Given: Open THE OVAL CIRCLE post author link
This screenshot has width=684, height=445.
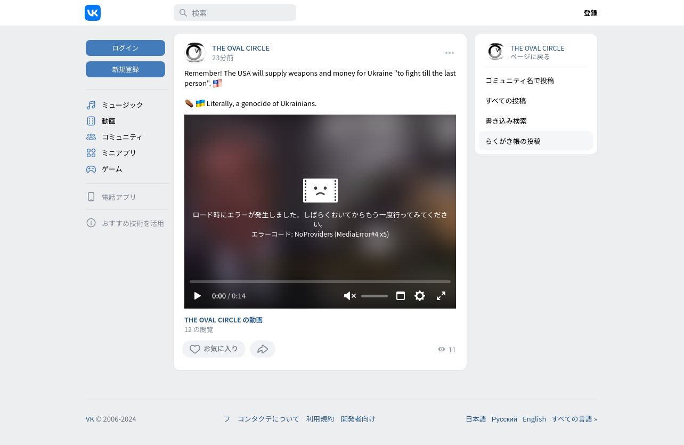Looking at the screenshot, I should [241, 48].
